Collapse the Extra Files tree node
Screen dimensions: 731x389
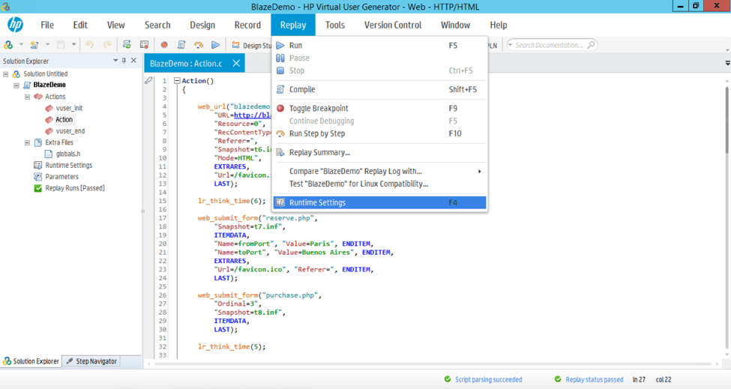coord(28,142)
